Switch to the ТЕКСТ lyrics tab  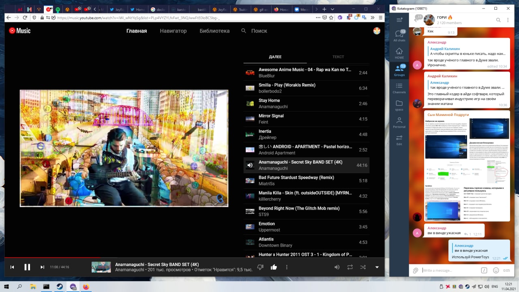click(338, 57)
